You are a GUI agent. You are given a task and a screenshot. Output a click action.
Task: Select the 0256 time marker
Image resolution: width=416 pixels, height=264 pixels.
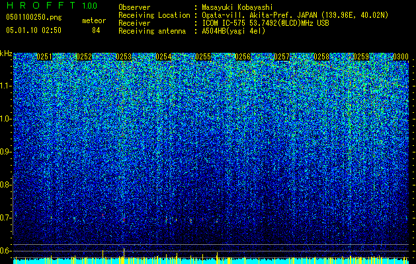243,57
